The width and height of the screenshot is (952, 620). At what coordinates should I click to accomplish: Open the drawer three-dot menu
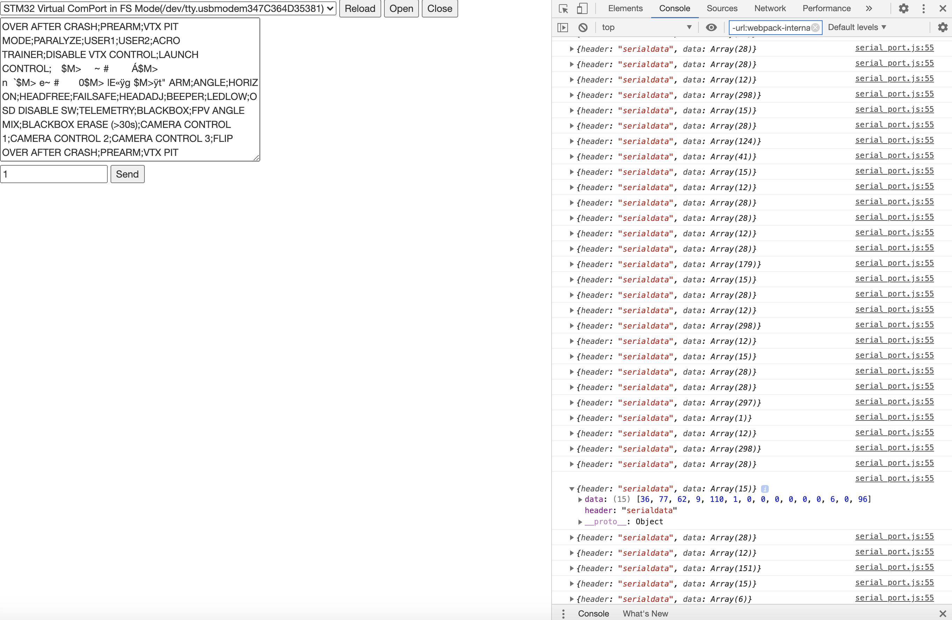563,614
